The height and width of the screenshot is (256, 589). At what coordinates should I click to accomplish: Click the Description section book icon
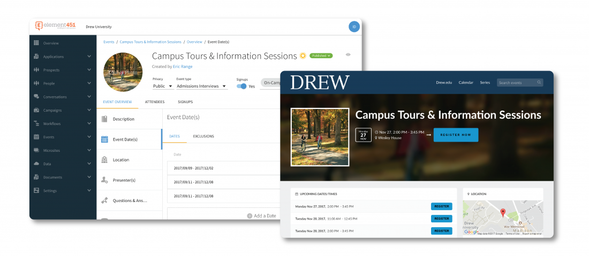(x=104, y=119)
